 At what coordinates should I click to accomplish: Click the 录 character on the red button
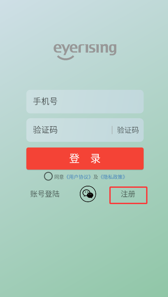[x=95, y=158]
